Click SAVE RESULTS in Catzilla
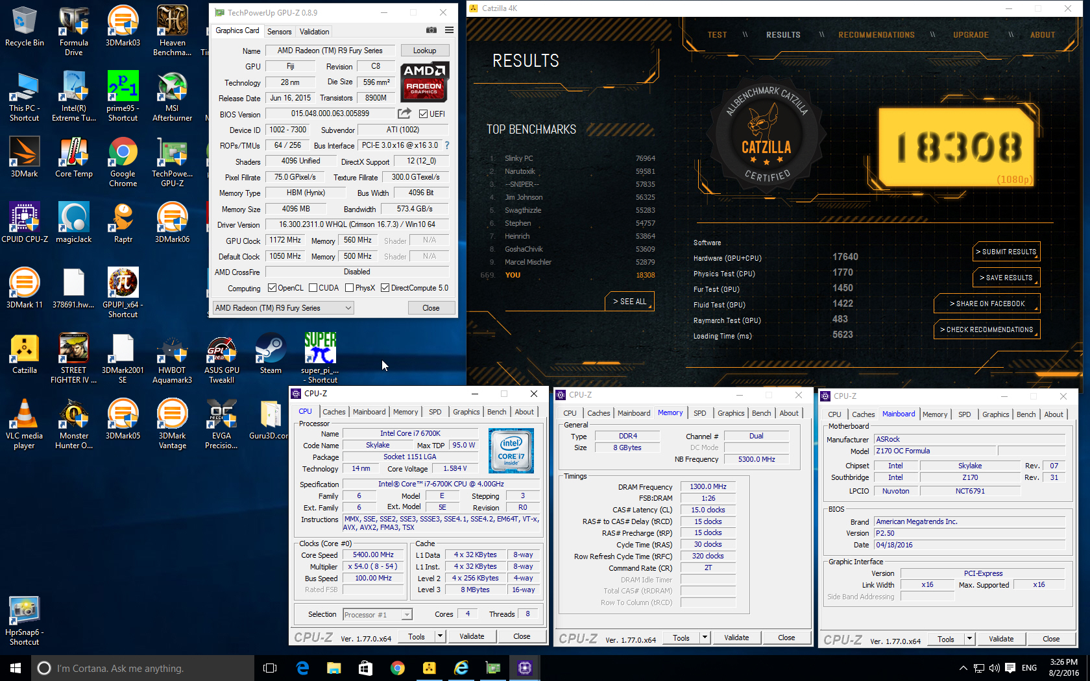The width and height of the screenshot is (1090, 681). point(1006,278)
